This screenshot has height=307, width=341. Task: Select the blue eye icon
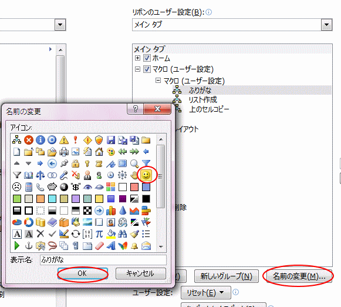click(87, 186)
